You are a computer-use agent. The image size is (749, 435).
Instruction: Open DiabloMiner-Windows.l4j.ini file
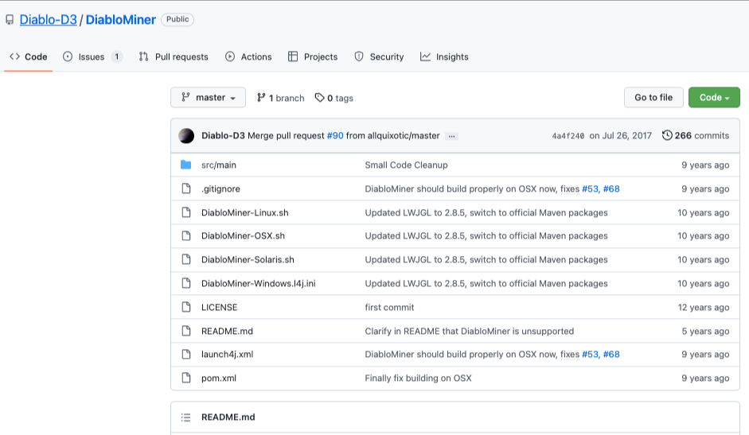tap(259, 284)
